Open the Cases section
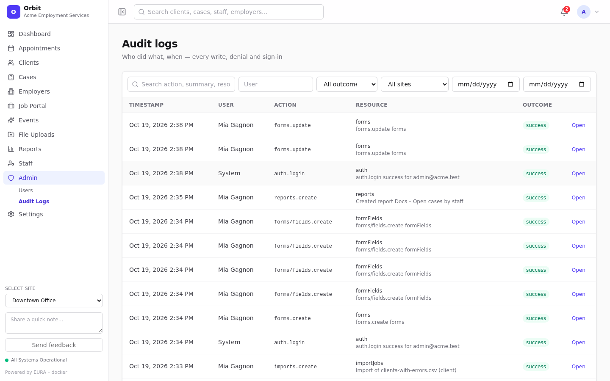 [x=54, y=77]
